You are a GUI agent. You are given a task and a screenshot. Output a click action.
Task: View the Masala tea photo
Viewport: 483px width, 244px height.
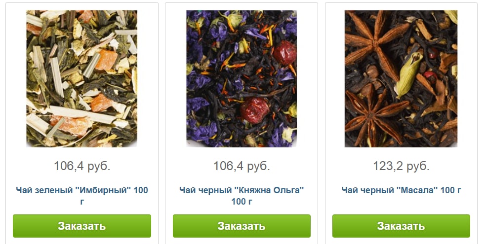click(x=401, y=79)
